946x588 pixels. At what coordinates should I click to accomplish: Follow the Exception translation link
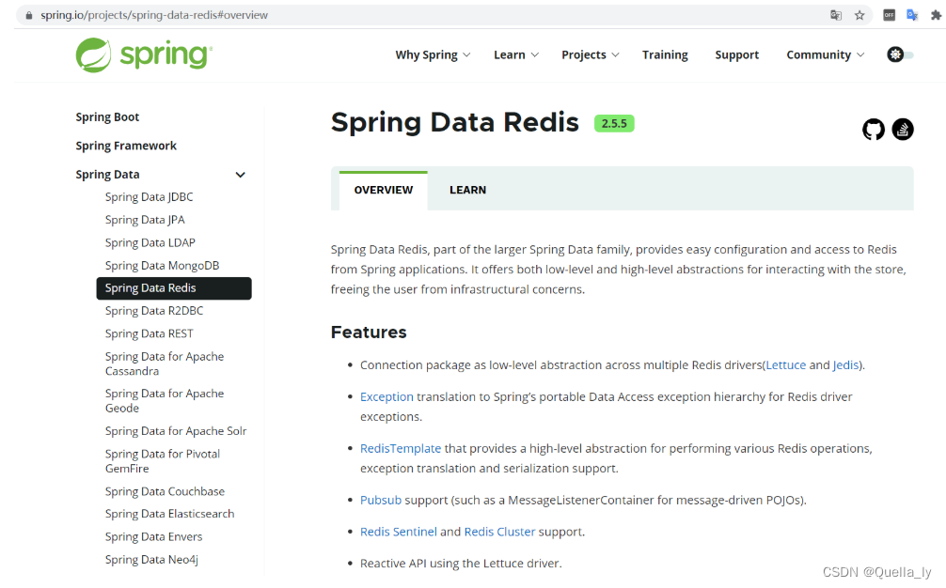[x=386, y=397]
